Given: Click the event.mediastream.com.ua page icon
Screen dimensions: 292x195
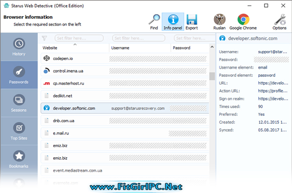Looking at the screenshot, I should point(47,170).
